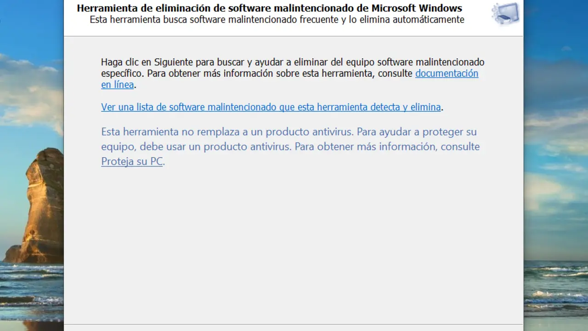Click the bold dialog title heading
Screen dimensions: 588x331
point(269,8)
